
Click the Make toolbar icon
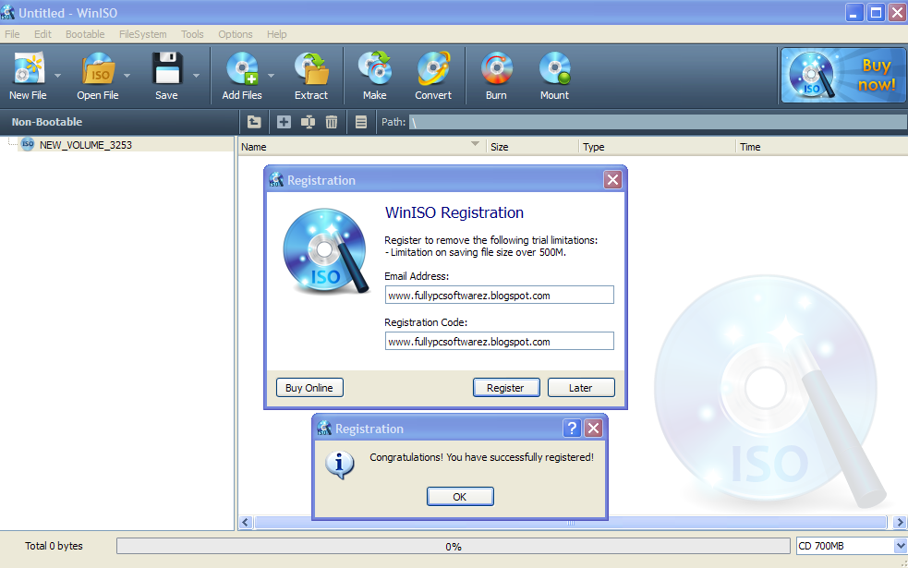(x=375, y=67)
